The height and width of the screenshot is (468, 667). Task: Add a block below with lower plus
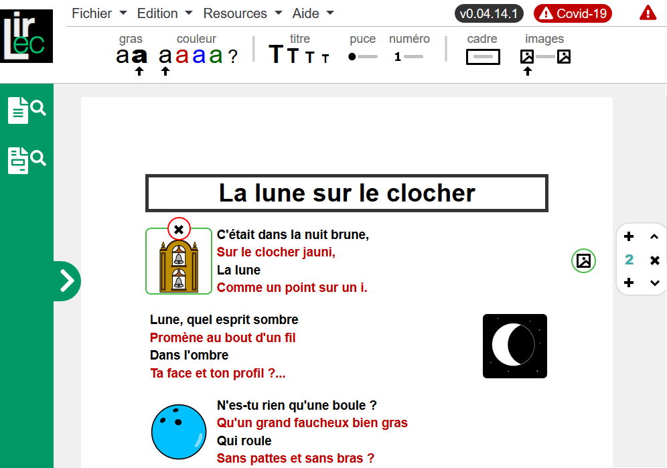[629, 283]
